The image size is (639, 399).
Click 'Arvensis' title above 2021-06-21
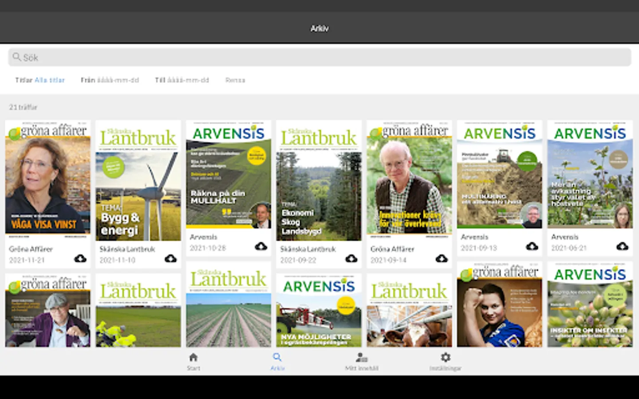coord(565,237)
